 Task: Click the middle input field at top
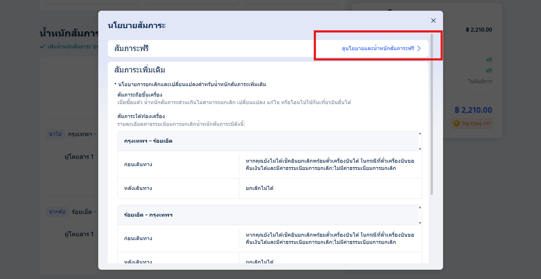[192, 1]
